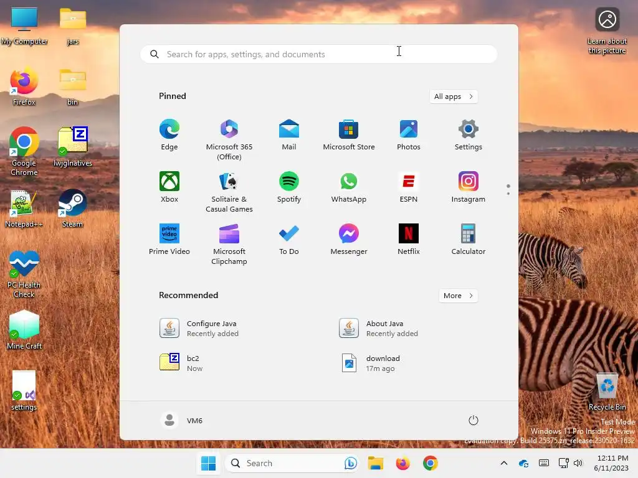Open Microsoft Store
Image resolution: width=638 pixels, height=478 pixels.
[x=349, y=135]
